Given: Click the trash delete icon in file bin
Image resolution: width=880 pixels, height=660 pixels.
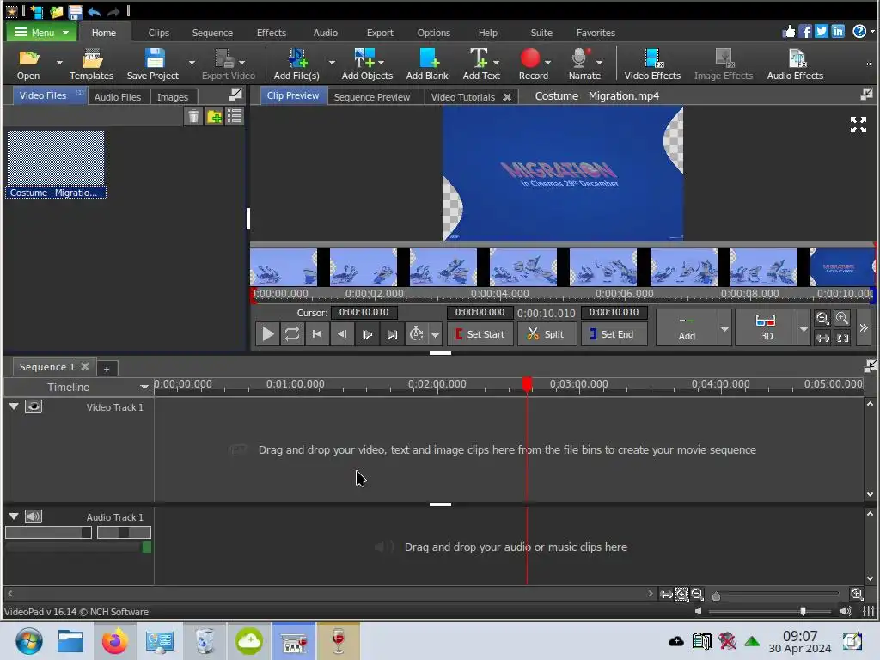Looking at the screenshot, I should click(193, 116).
